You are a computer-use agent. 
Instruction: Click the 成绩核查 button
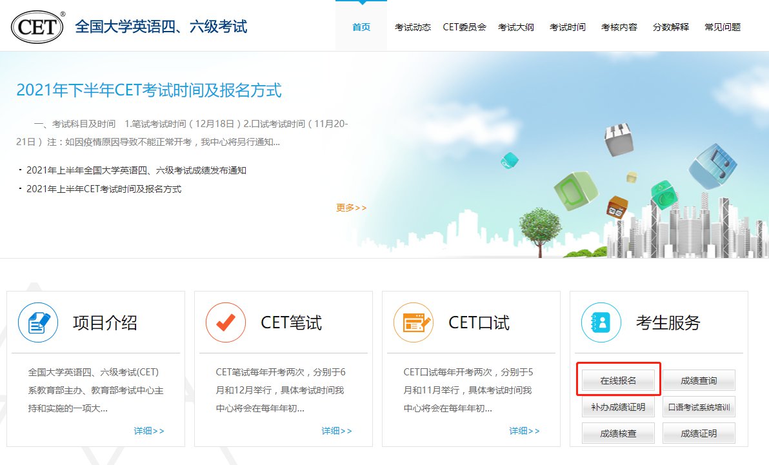tap(618, 433)
